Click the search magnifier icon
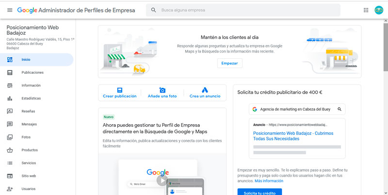This screenshot has width=388, height=195. (x=153, y=10)
